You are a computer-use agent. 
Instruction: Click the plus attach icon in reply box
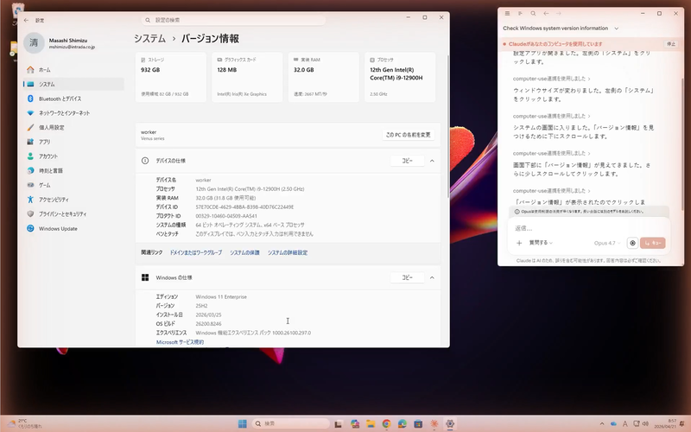tap(519, 243)
